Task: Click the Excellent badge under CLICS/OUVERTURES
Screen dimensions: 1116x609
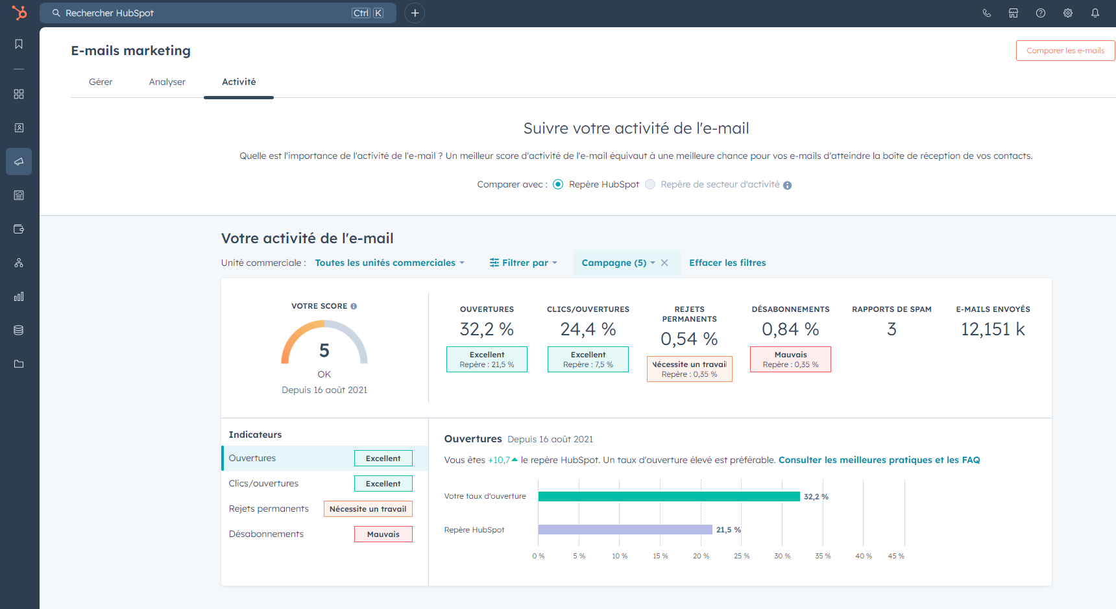Action: coord(588,359)
